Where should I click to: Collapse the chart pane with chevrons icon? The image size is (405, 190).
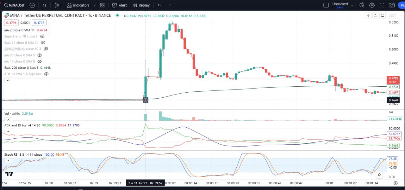pos(375,15)
